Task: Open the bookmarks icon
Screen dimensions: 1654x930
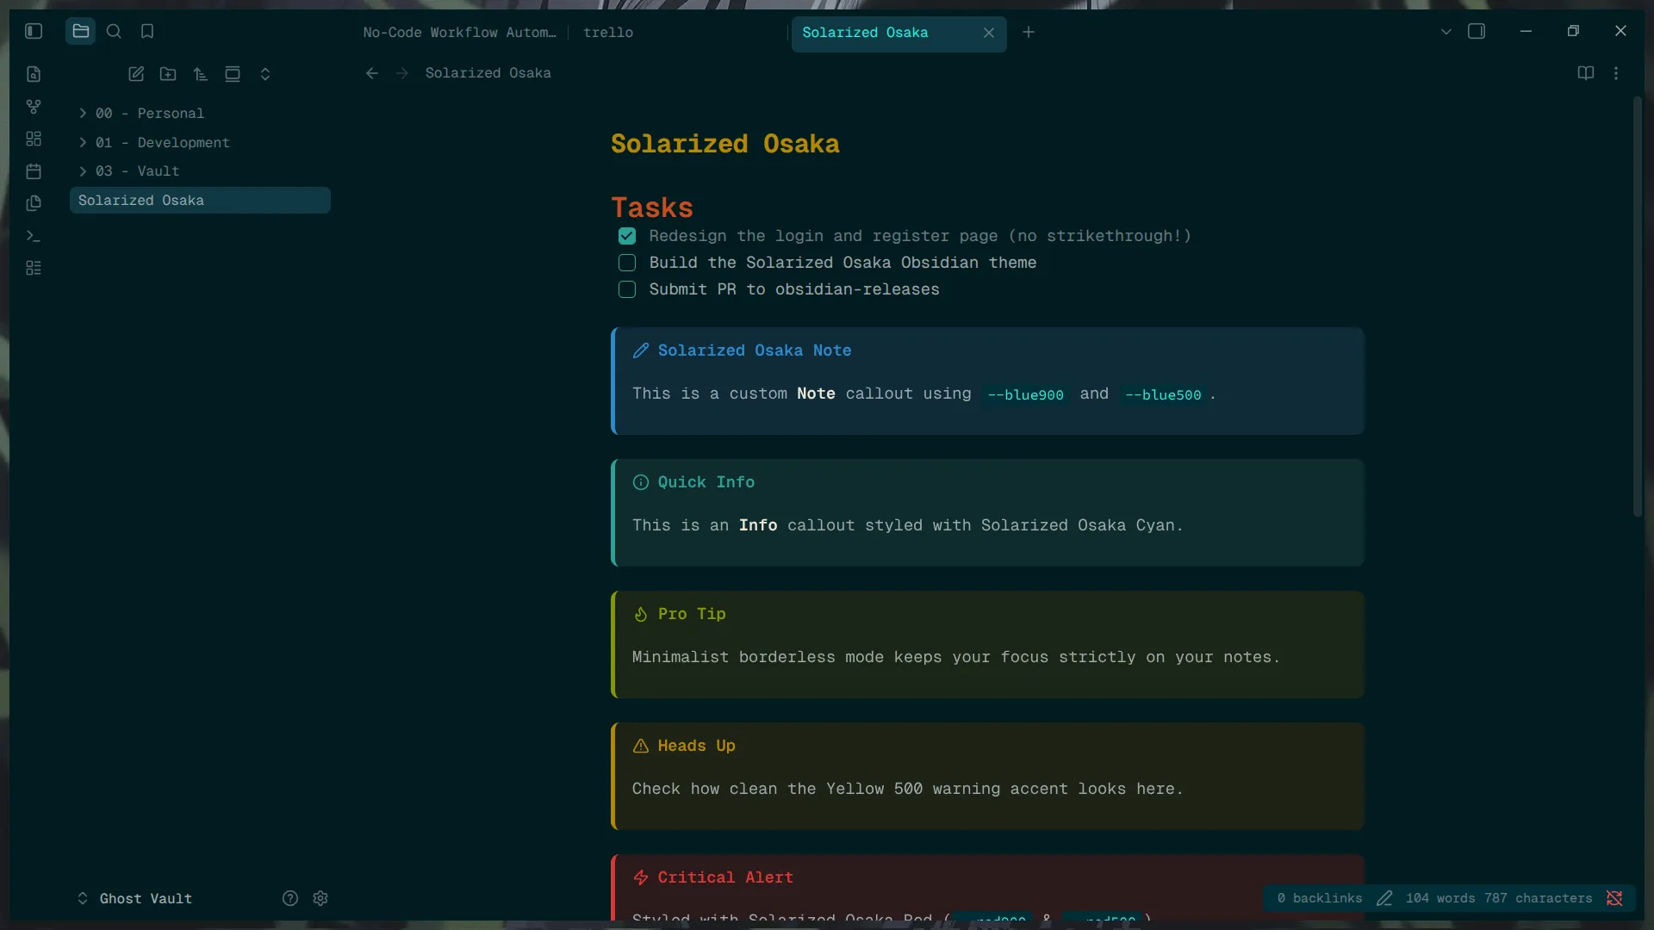Action: pos(147,31)
